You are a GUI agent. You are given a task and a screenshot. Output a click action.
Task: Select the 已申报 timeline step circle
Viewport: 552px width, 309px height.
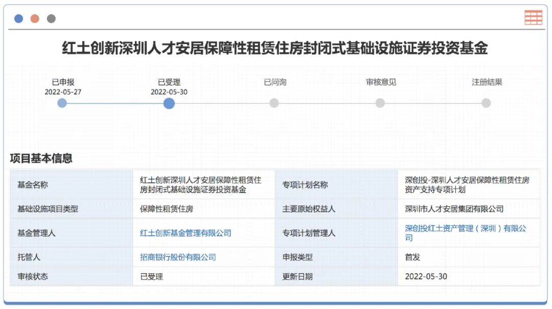tap(62, 103)
